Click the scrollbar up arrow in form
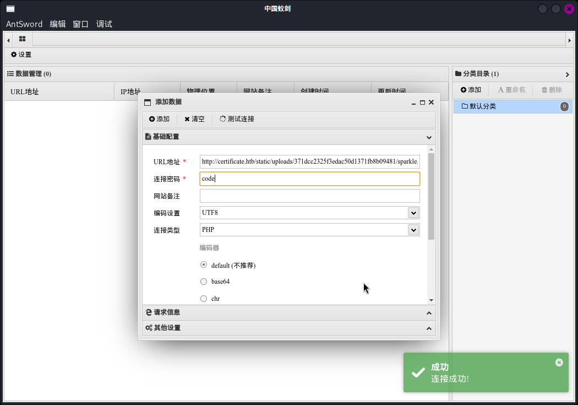The height and width of the screenshot is (405, 578). coord(431,149)
